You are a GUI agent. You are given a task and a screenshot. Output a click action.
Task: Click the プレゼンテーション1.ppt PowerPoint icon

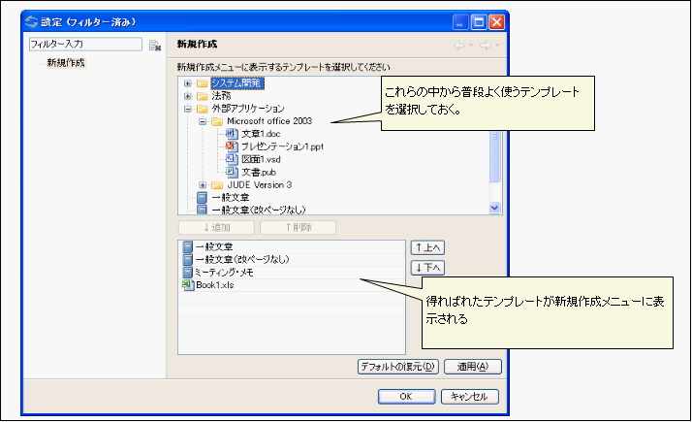232,146
